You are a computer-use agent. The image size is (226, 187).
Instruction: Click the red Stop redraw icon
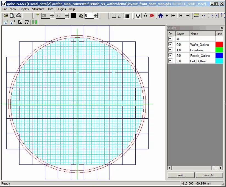coord(152,16)
